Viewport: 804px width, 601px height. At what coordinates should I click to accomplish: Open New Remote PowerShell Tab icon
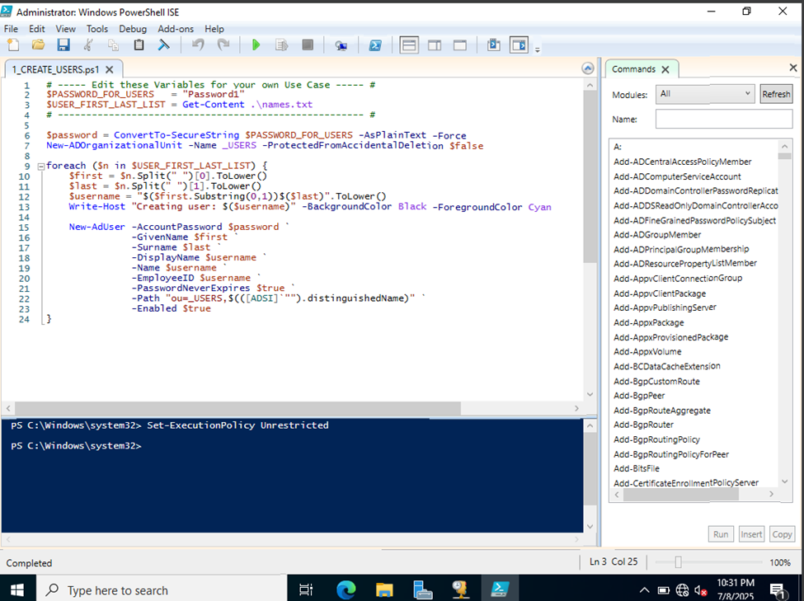(341, 45)
